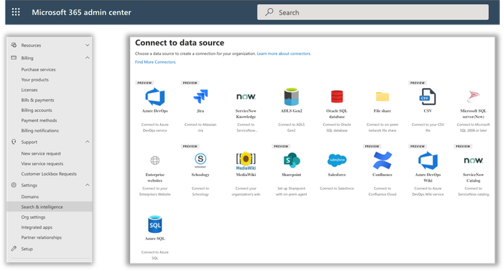
Task: Open the app launcher waffle icon
Action: (16, 12)
